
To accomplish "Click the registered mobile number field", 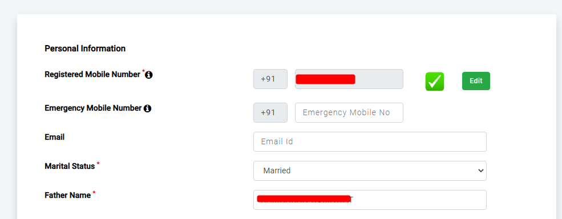I will pyautogui.click(x=349, y=79).
